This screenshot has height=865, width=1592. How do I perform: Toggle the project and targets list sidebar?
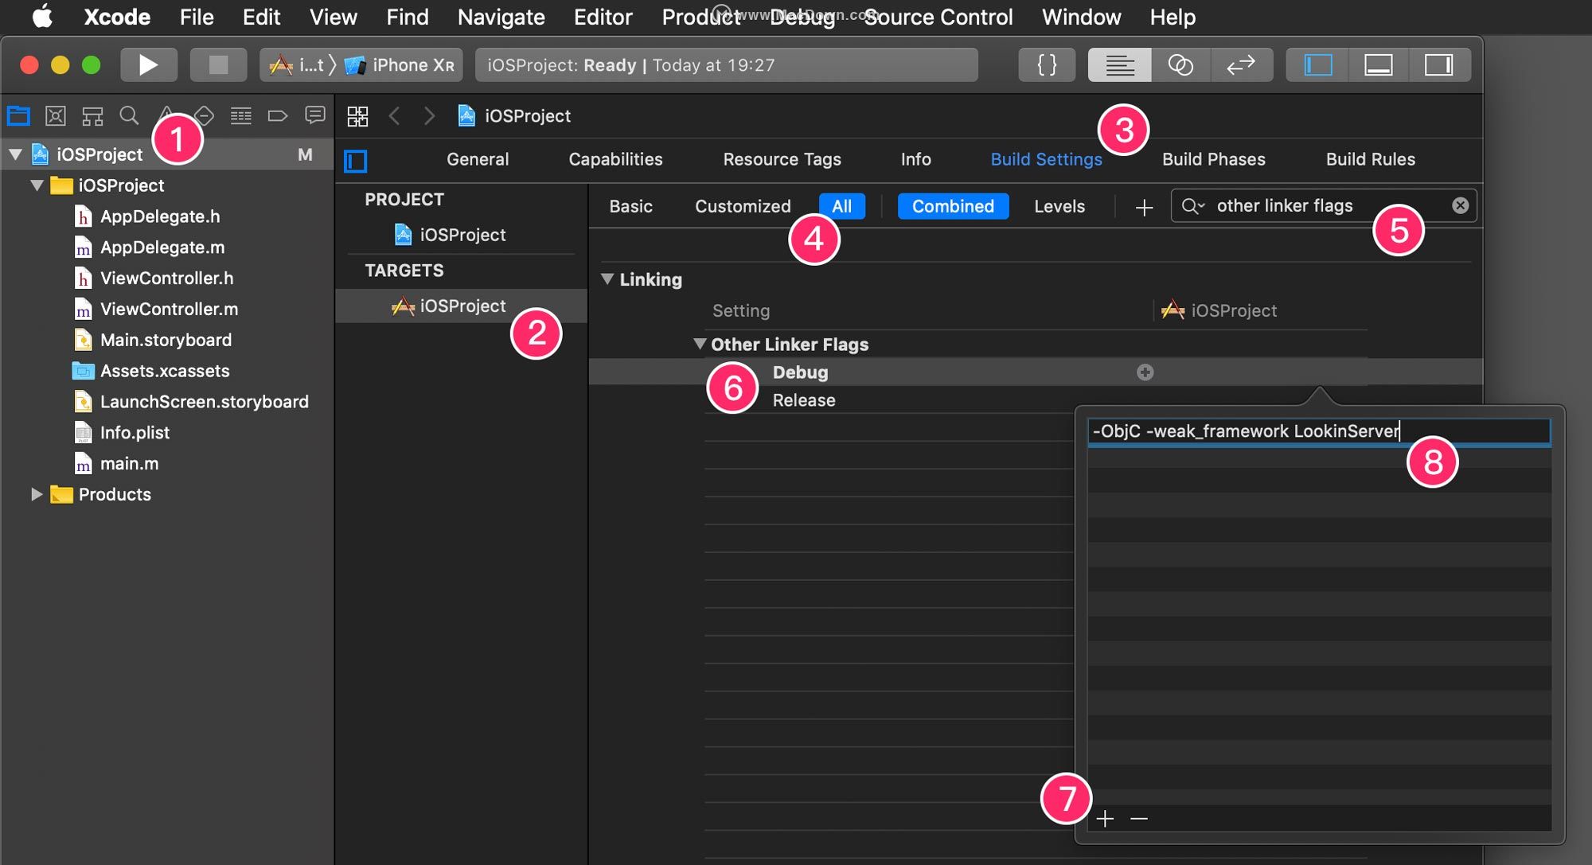[355, 162]
